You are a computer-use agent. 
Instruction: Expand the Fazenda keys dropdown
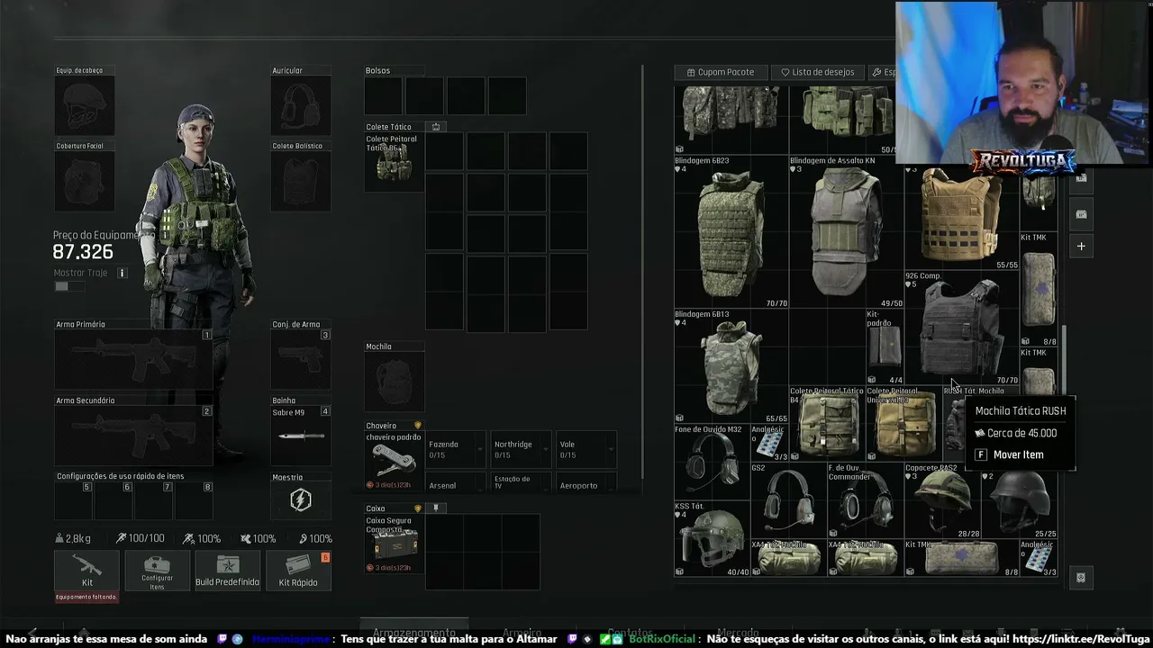point(456,450)
